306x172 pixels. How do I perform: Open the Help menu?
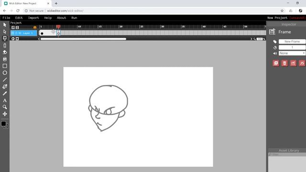point(48,18)
